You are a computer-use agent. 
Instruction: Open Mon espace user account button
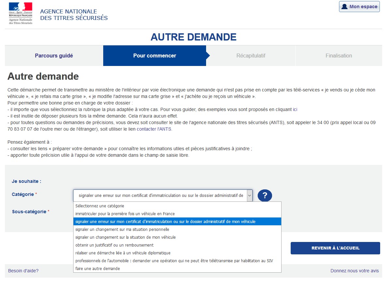pyautogui.click(x=359, y=7)
